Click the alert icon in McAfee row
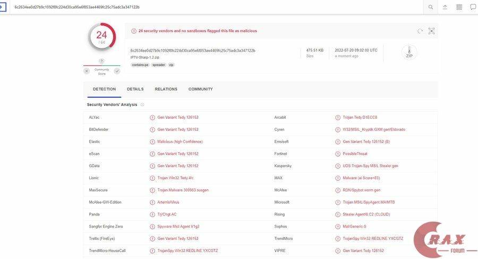 [x=338, y=190]
